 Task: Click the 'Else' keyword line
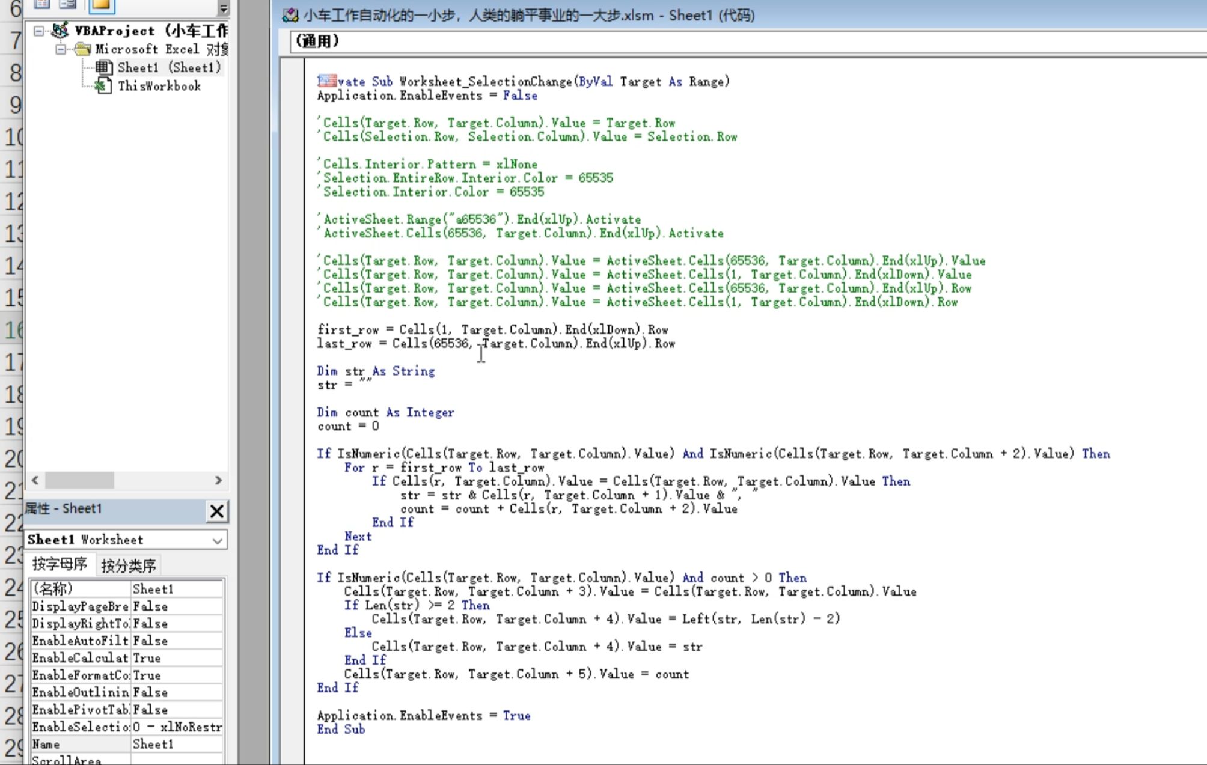pyautogui.click(x=358, y=633)
